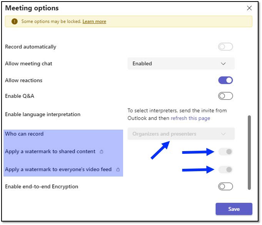The height and width of the screenshot is (225, 262).
Task: Click the lock icon beside shared content watermark
Action: click(x=102, y=152)
